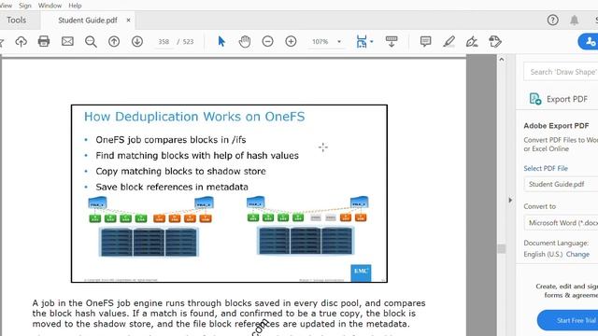Viewport: 598px width, 336px height.
Task: Open the sign document tool
Action: pos(472,41)
